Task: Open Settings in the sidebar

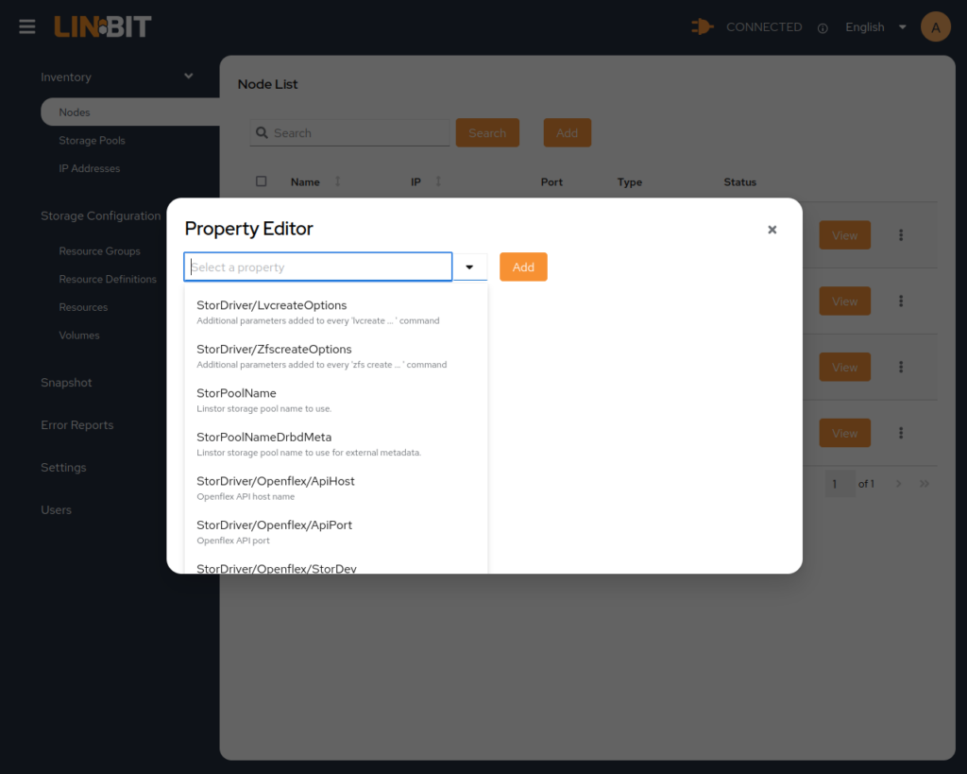Action: point(63,468)
